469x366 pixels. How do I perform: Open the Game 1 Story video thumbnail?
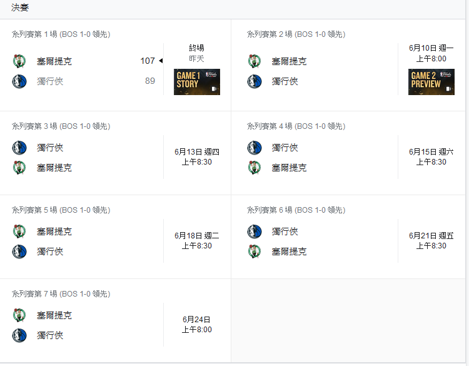tap(197, 82)
